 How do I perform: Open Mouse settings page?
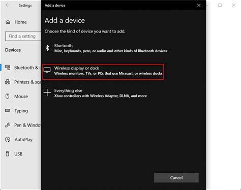[x=16, y=97]
